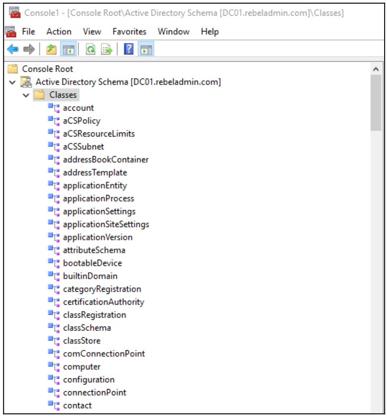Click the Refresh toolbar icon
The height and width of the screenshot is (417, 387).
click(x=91, y=50)
